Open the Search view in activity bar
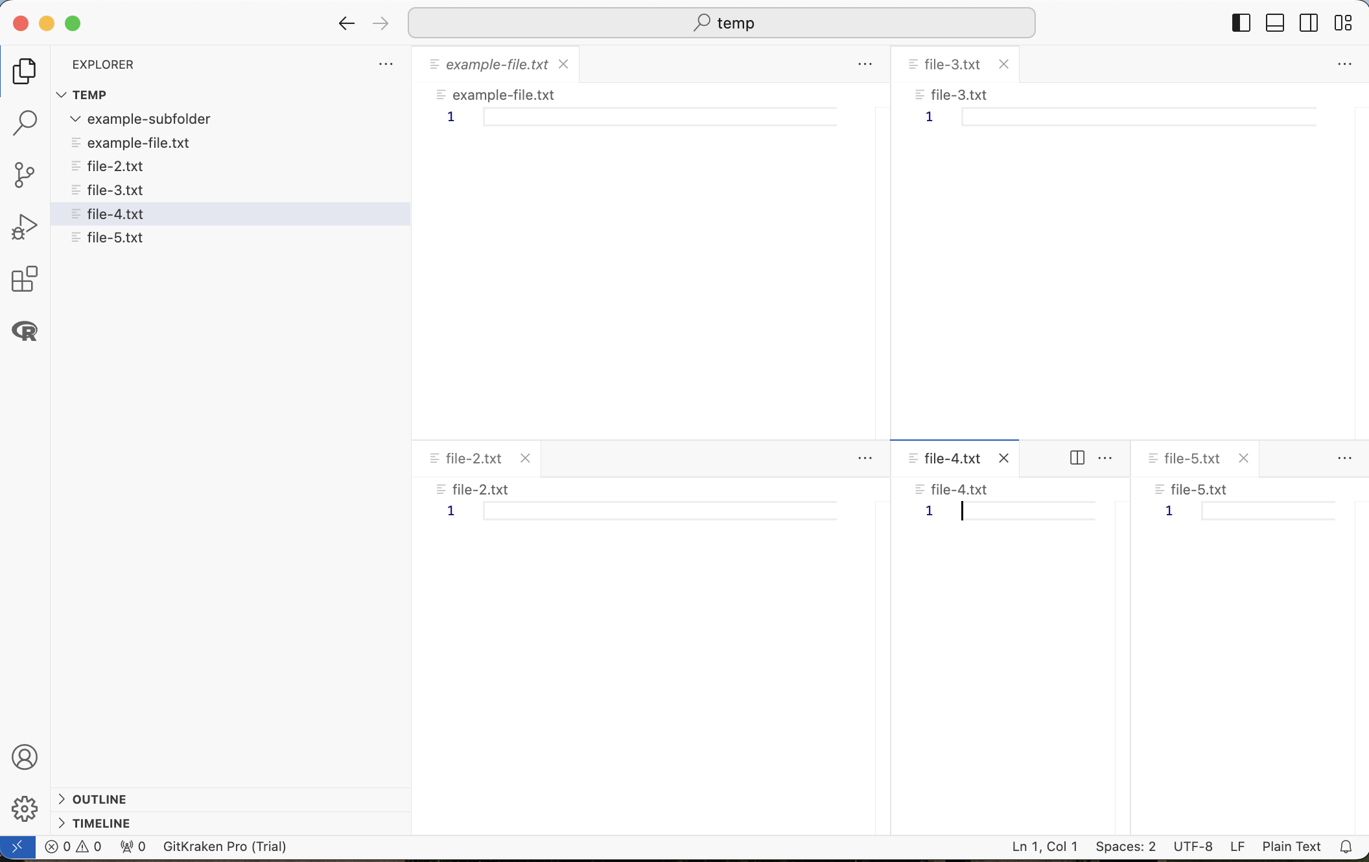Viewport: 1369px width, 862px height. [x=25, y=122]
